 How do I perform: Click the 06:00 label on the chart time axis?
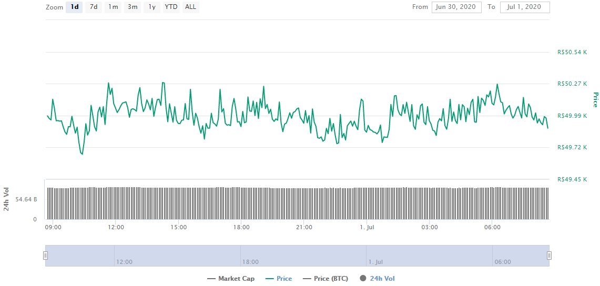coord(493,227)
